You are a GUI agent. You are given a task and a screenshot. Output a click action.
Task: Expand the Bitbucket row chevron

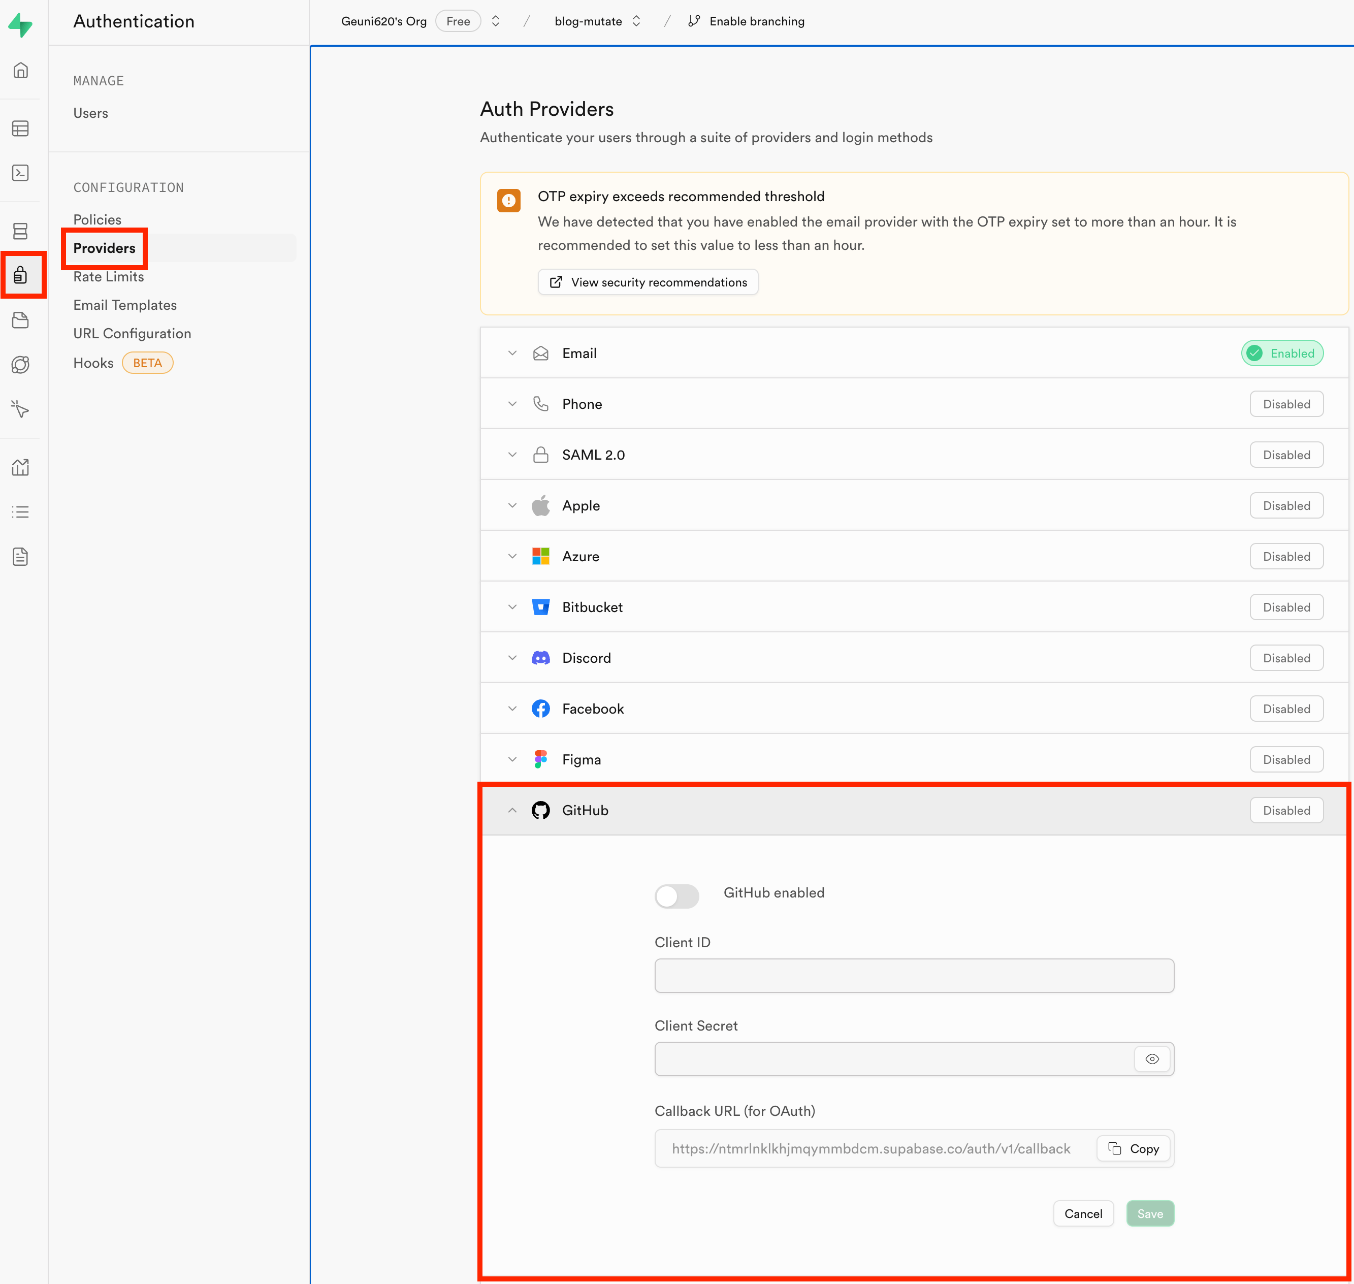tap(512, 607)
